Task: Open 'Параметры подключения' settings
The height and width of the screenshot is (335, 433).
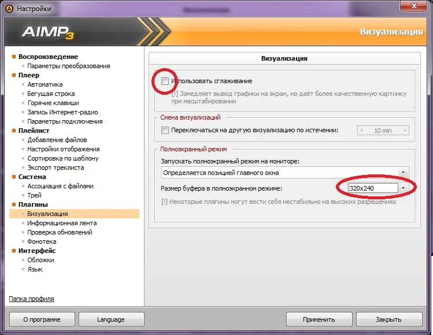Action: coord(65,121)
